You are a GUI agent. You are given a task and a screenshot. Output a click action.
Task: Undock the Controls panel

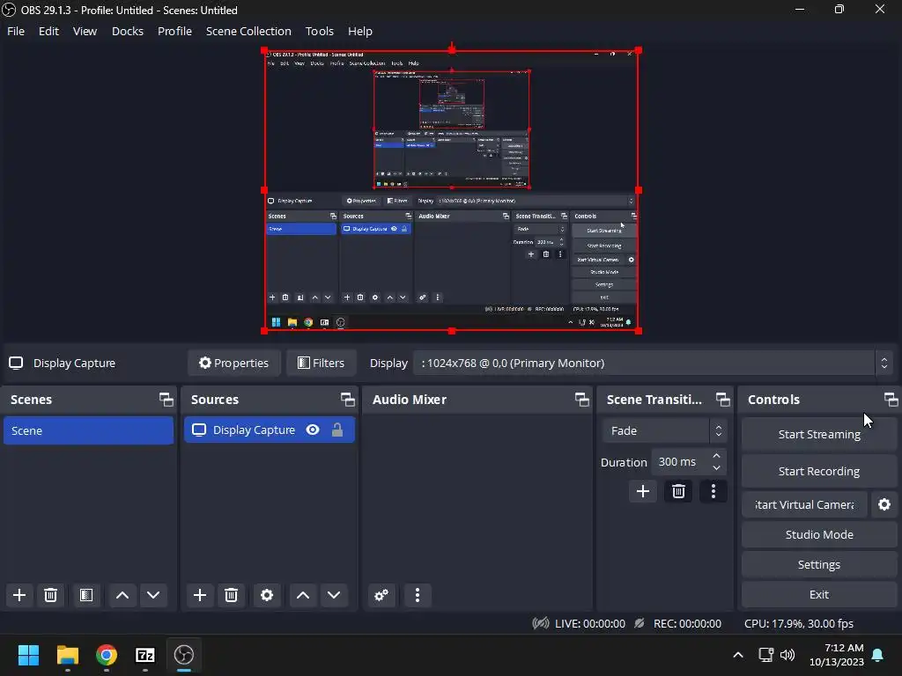(891, 400)
